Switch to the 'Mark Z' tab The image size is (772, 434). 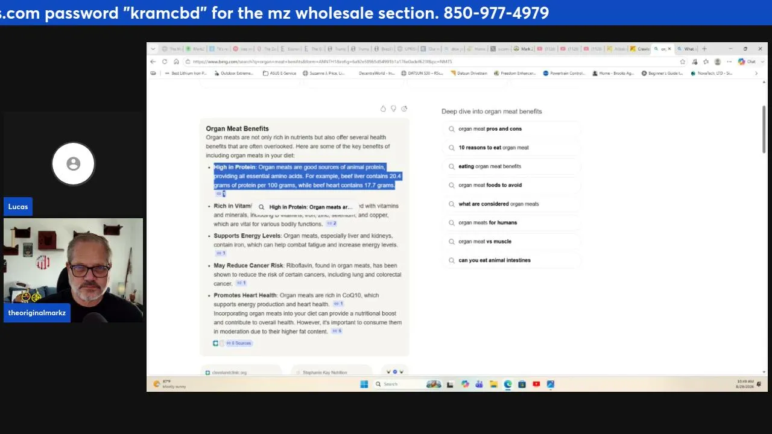(524, 49)
